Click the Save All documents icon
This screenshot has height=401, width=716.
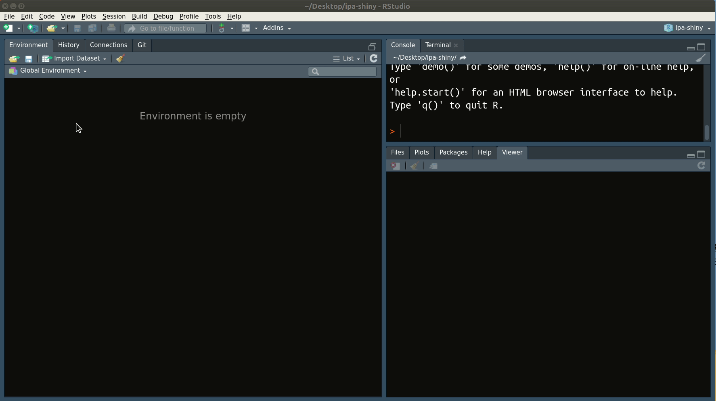click(92, 28)
